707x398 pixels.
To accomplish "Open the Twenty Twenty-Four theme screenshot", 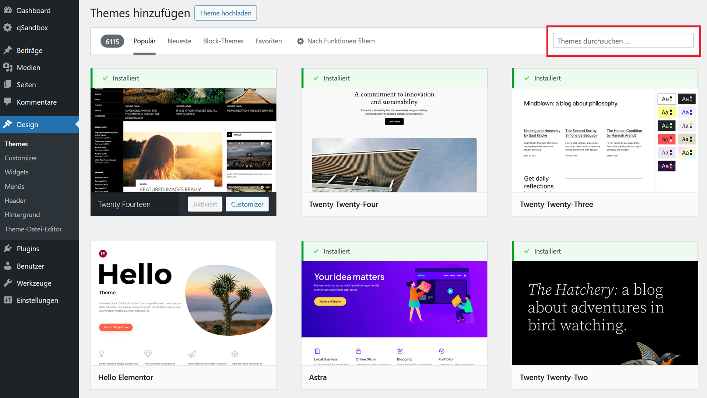I will pyautogui.click(x=394, y=140).
